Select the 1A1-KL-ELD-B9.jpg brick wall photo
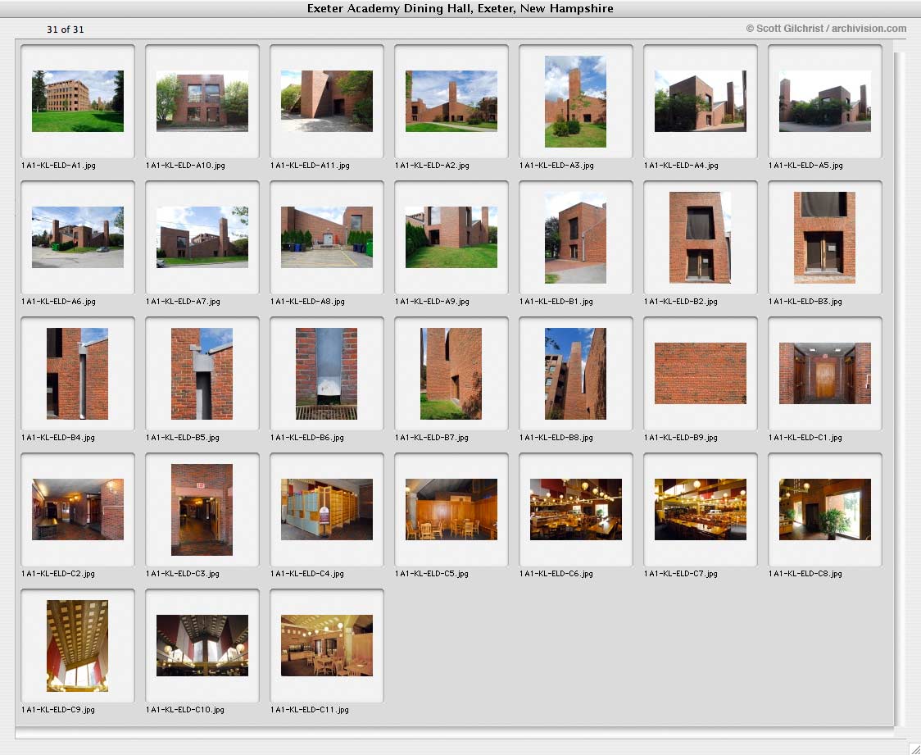Screen dimensions: 921x755 click(700, 374)
